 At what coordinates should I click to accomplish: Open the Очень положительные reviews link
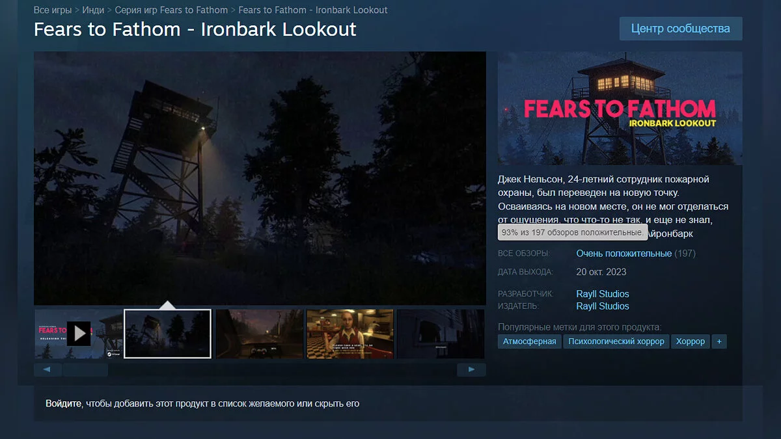click(623, 254)
